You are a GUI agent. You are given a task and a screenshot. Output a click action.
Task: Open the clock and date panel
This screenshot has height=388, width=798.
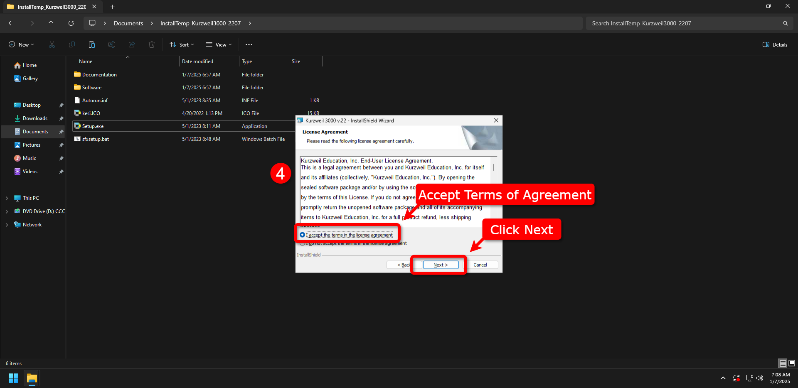pyautogui.click(x=780, y=378)
